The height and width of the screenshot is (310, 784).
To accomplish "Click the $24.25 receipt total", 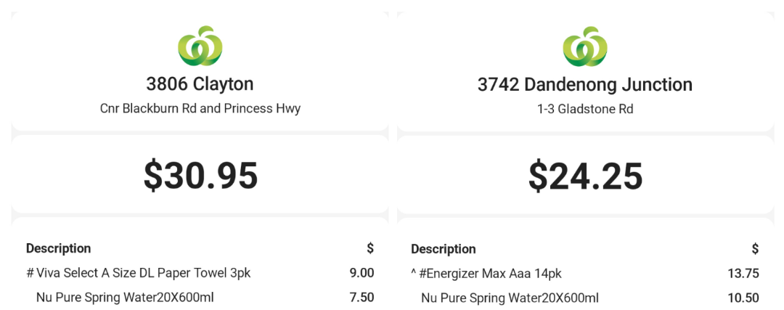I will [x=585, y=176].
